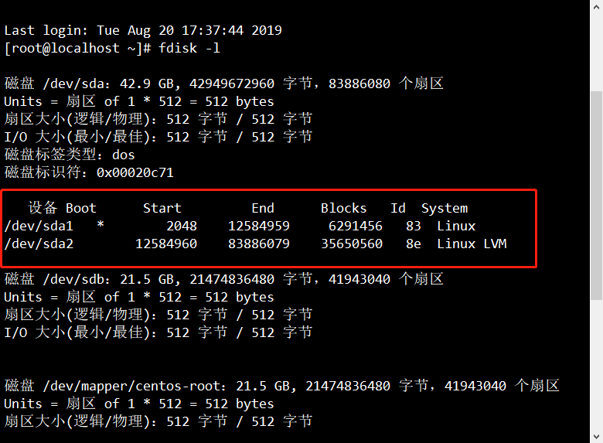Click the 'fdisk -l' command text
The image size is (603, 443).
pyautogui.click(x=189, y=48)
